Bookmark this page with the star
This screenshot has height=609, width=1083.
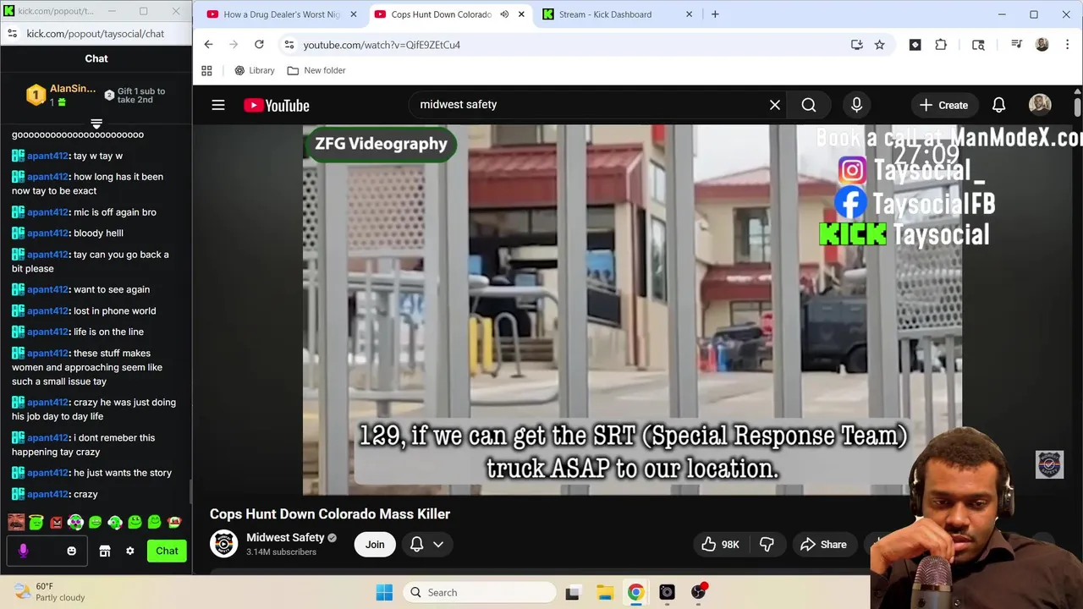click(879, 45)
